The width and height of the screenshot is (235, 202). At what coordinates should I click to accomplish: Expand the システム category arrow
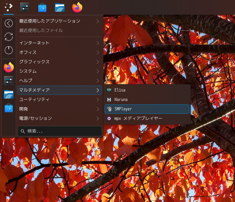[x=98, y=71]
